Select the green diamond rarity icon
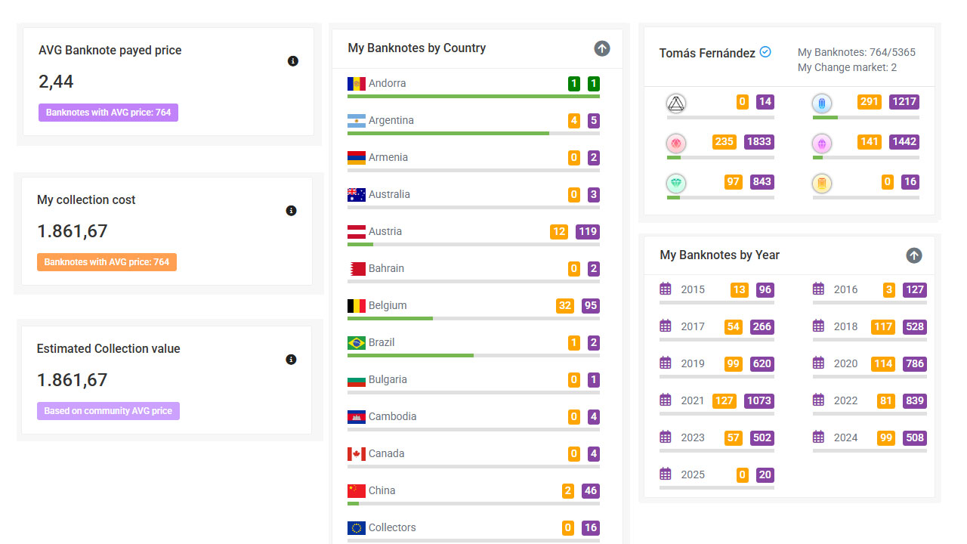 [676, 184]
